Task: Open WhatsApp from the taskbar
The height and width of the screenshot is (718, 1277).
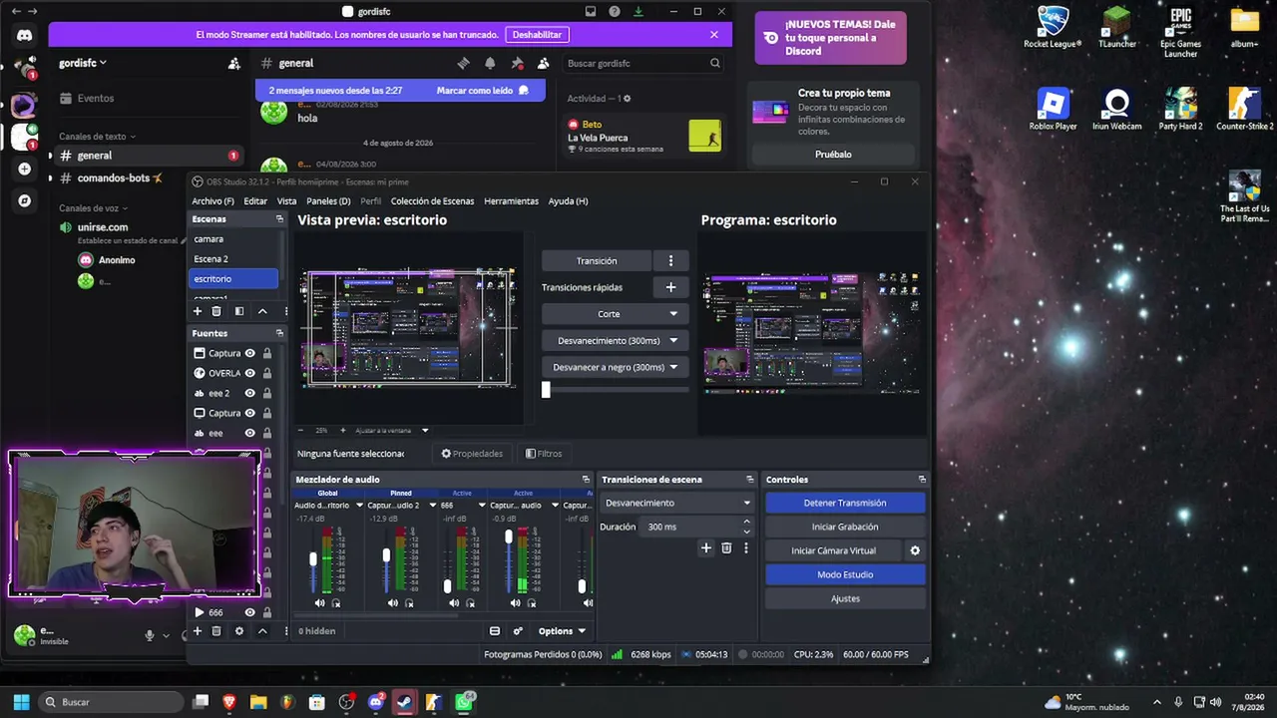Action: point(463,702)
